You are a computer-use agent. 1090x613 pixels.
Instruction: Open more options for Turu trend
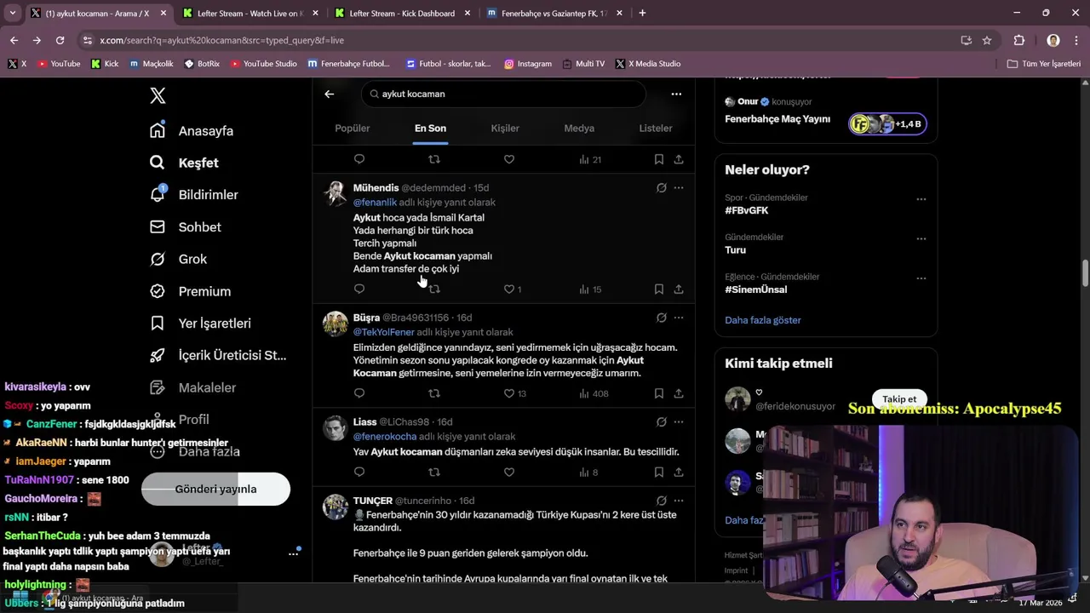point(921,238)
